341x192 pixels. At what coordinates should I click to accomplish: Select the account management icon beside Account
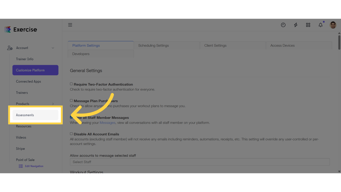click(9, 48)
